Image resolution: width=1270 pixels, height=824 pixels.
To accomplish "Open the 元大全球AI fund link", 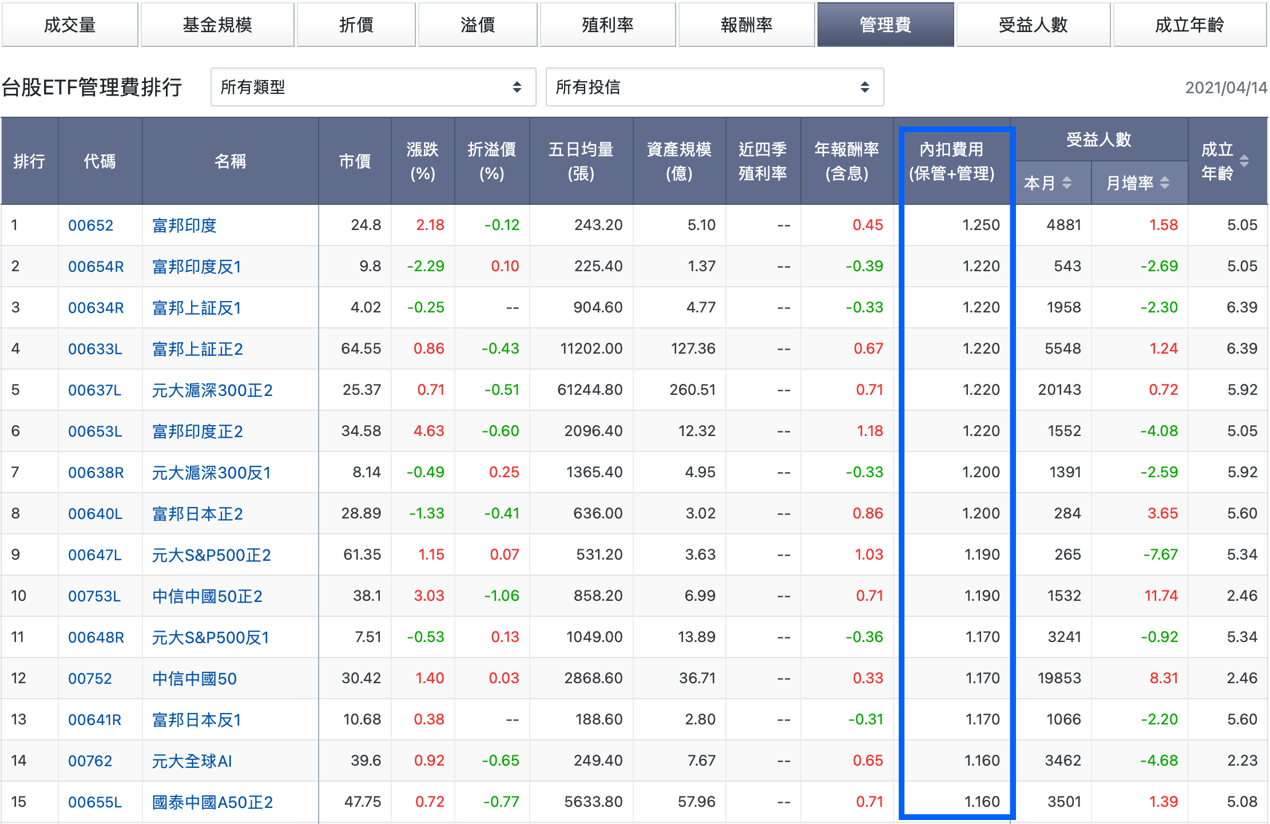I will pyautogui.click(x=192, y=761).
